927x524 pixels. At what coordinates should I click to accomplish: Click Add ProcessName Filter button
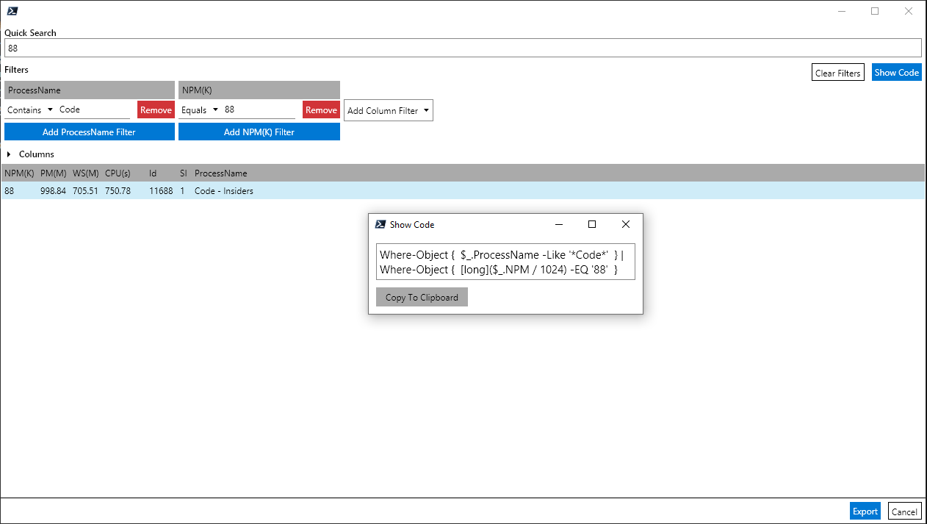tap(89, 132)
